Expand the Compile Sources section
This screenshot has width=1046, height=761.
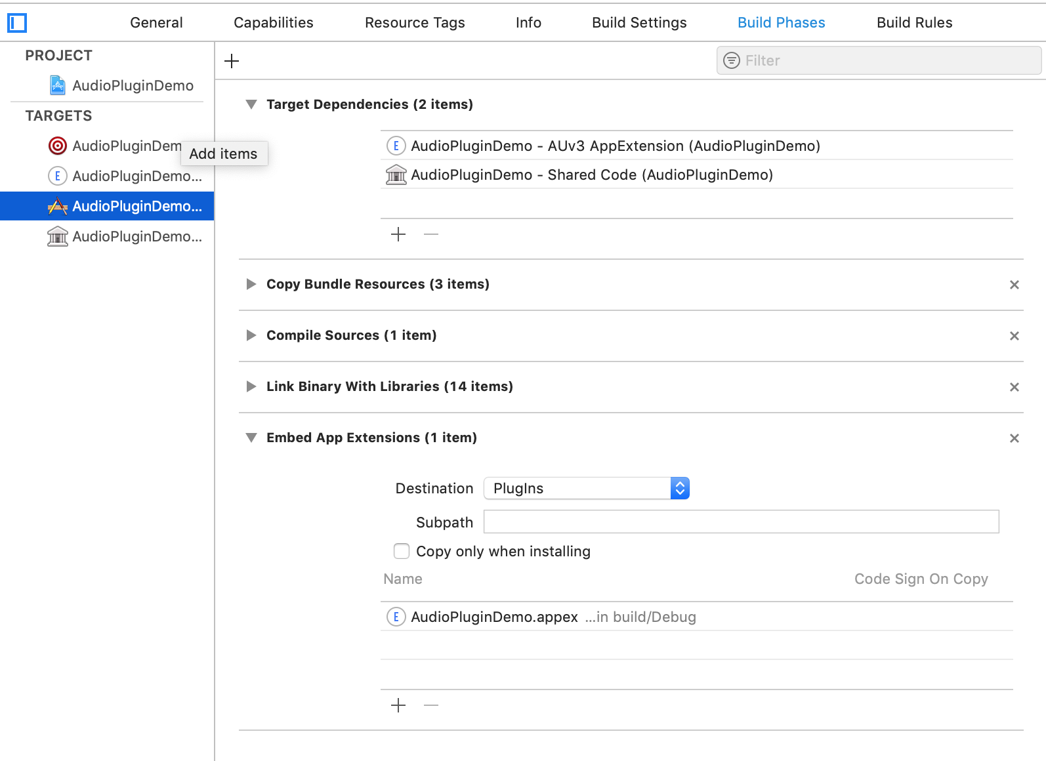click(251, 335)
